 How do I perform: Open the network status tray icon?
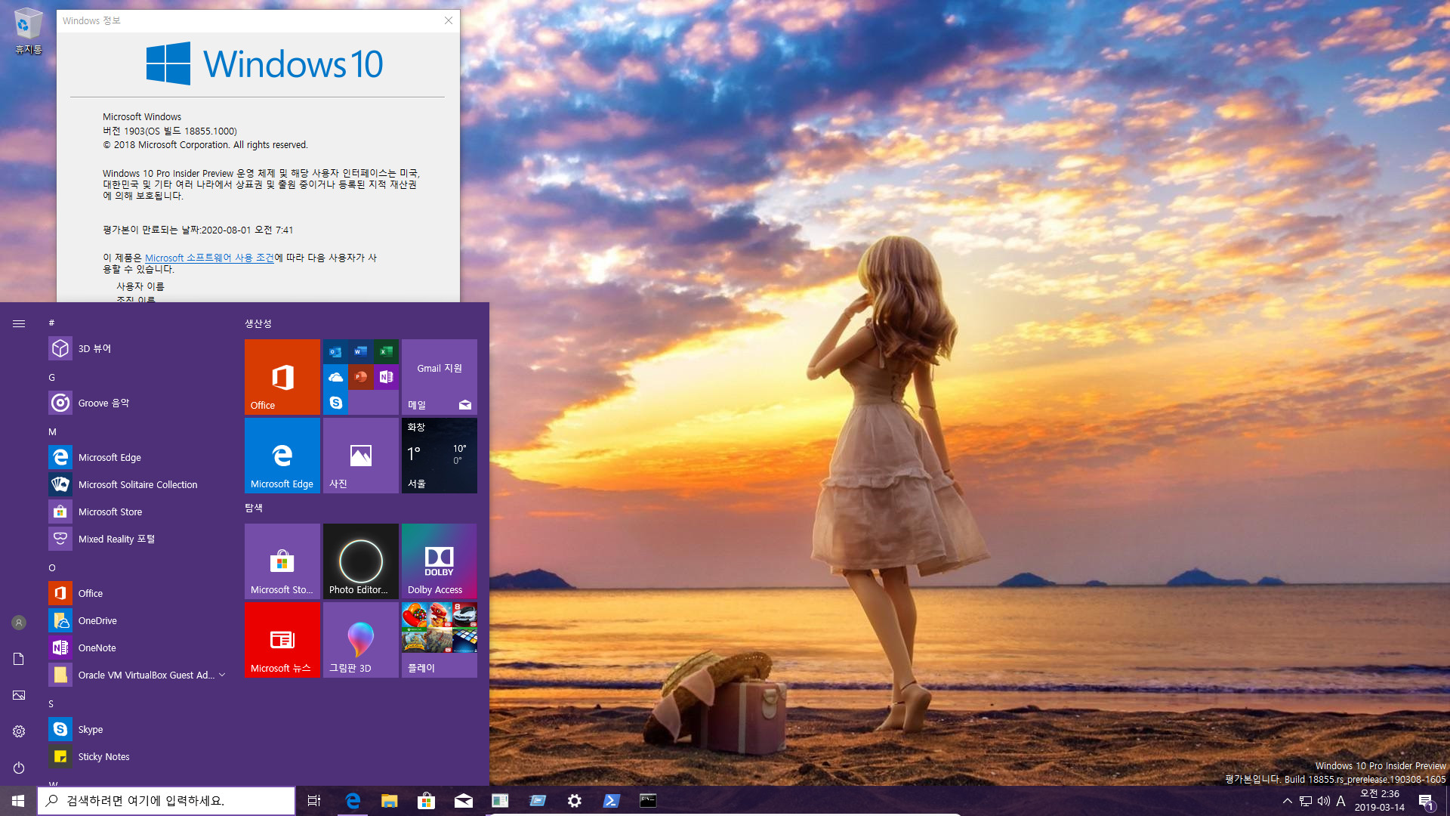[x=1306, y=801]
